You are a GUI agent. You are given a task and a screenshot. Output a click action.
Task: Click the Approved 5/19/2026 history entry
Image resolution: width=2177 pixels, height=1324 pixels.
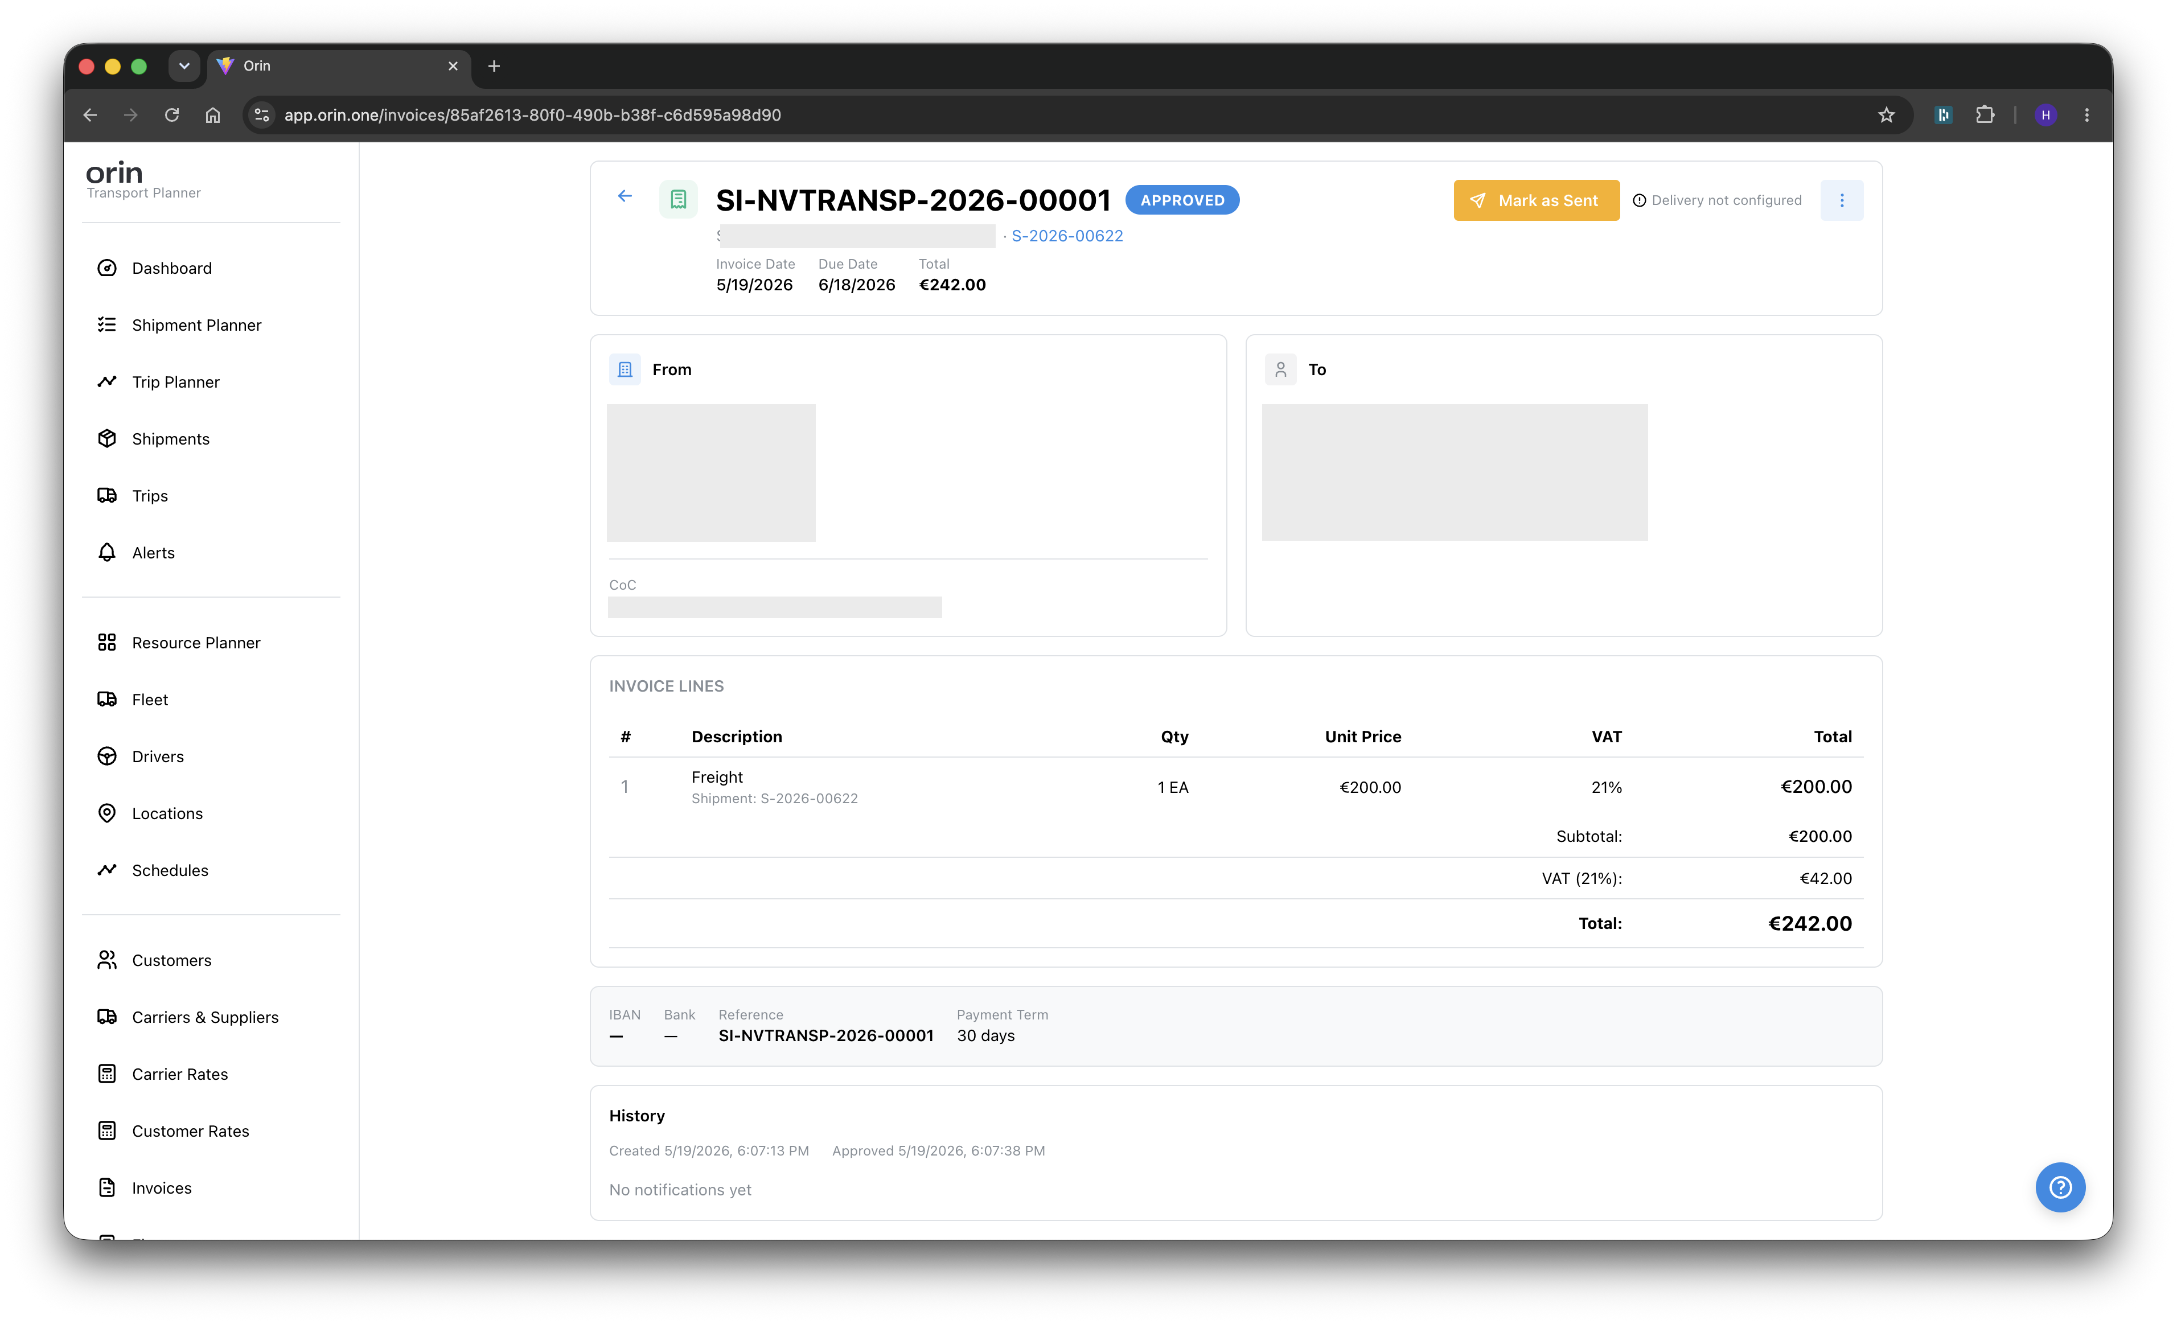(x=938, y=1150)
